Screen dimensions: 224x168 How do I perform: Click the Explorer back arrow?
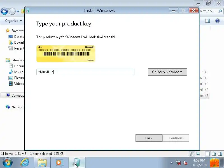4,11
